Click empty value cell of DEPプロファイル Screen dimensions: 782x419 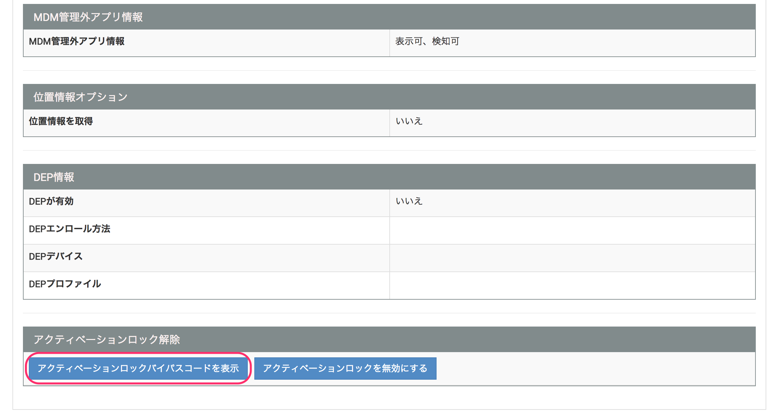(572, 285)
